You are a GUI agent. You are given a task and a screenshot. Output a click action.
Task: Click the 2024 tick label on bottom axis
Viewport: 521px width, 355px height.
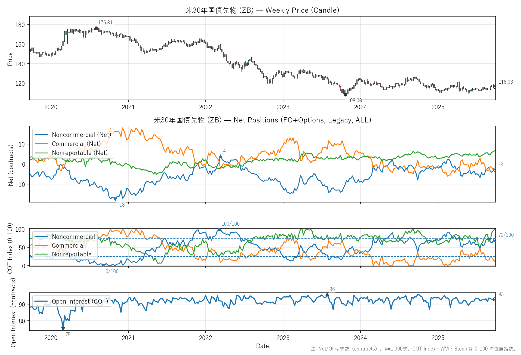[360, 338]
